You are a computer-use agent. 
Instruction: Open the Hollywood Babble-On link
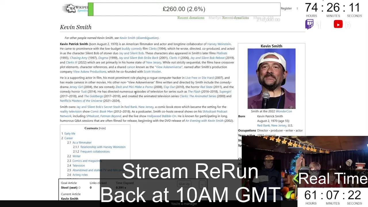(162, 116)
